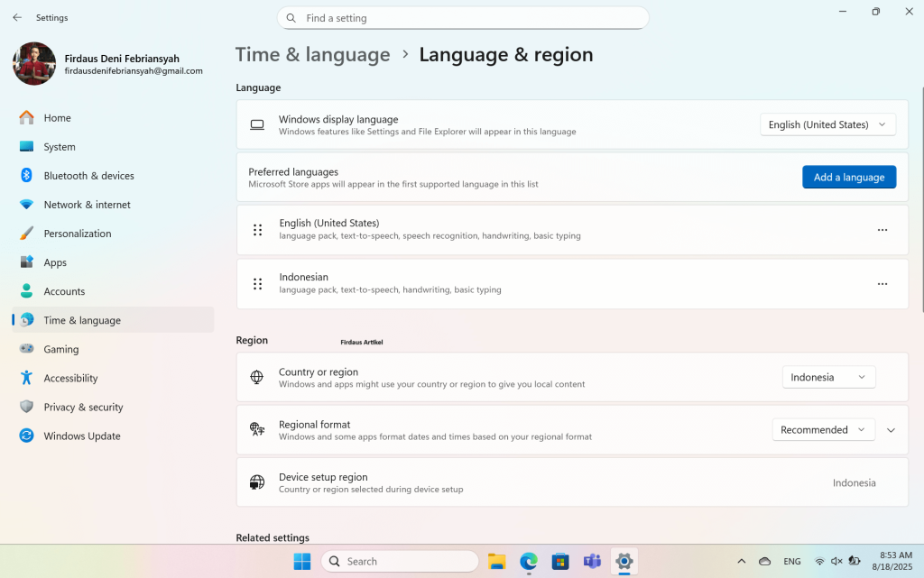
Task: Open the Regional format Recommended dropdown
Action: [823, 430]
